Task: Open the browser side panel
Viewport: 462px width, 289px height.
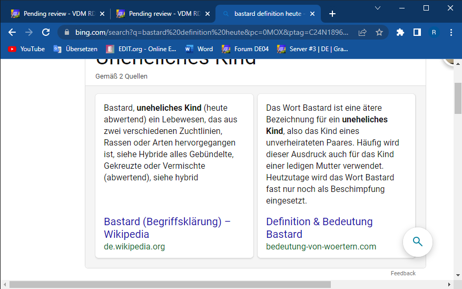Action: [x=417, y=32]
